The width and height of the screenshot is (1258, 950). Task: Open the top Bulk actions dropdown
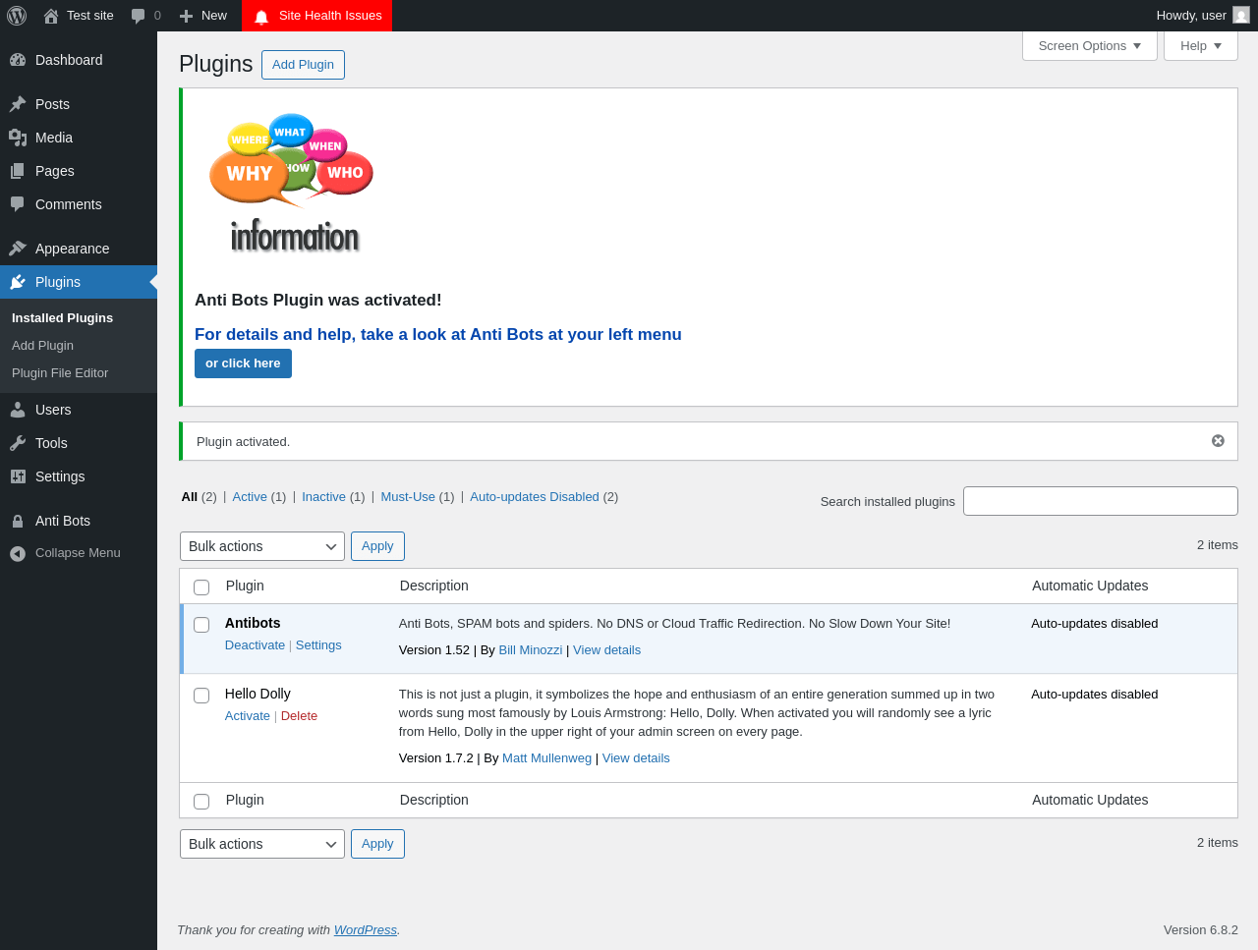tap(262, 546)
